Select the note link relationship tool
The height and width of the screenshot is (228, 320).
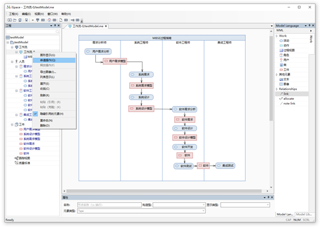tap(288, 104)
